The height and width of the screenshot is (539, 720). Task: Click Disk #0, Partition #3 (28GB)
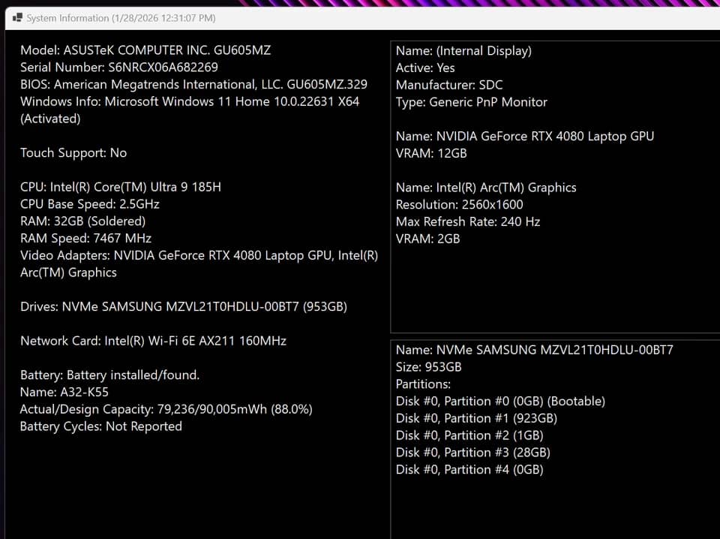pos(473,452)
